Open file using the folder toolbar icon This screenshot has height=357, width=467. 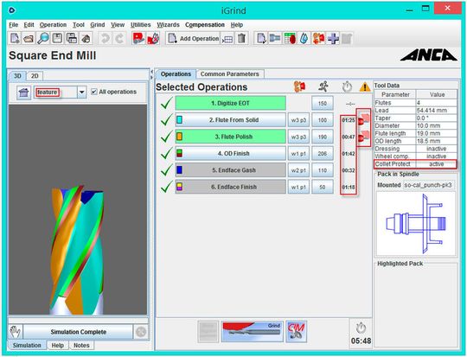point(29,39)
